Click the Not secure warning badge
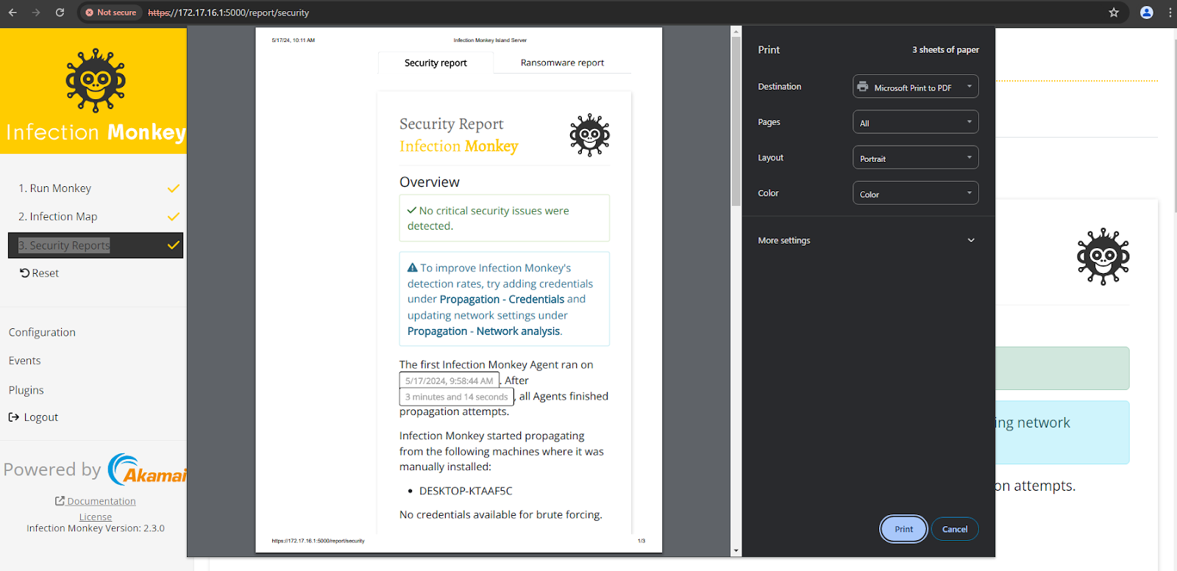The image size is (1177, 571). (x=111, y=13)
